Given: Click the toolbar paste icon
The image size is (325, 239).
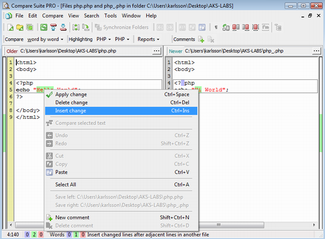Looking at the screenshot, I should (202, 27).
